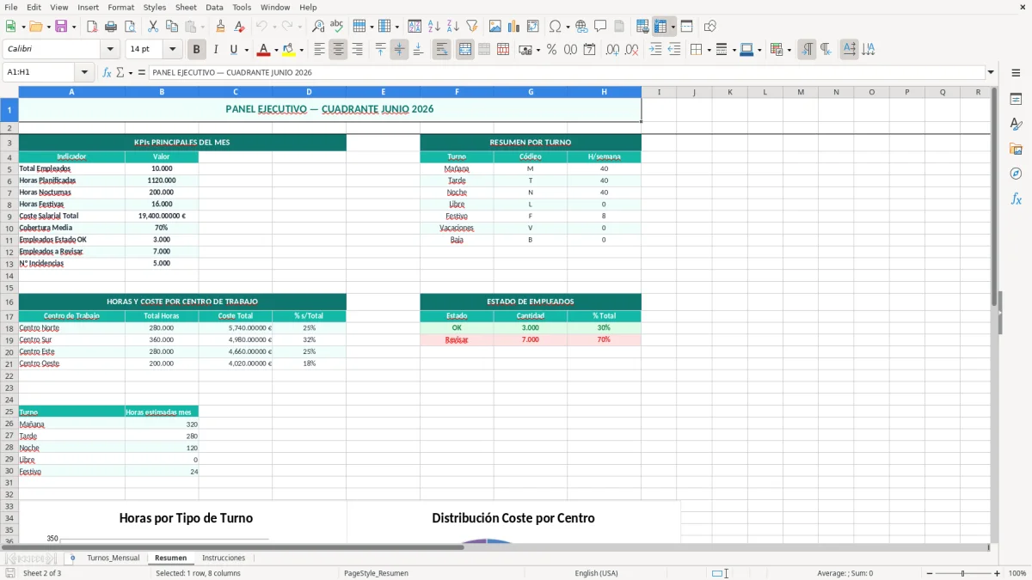Click the Increase Indent icon
The image size is (1032, 580).
(655, 50)
